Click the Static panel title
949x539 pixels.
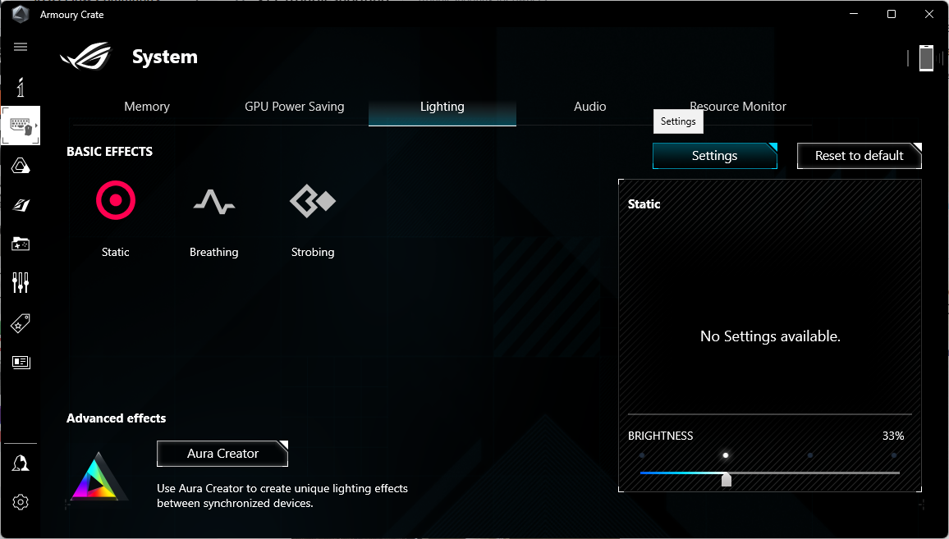644,203
